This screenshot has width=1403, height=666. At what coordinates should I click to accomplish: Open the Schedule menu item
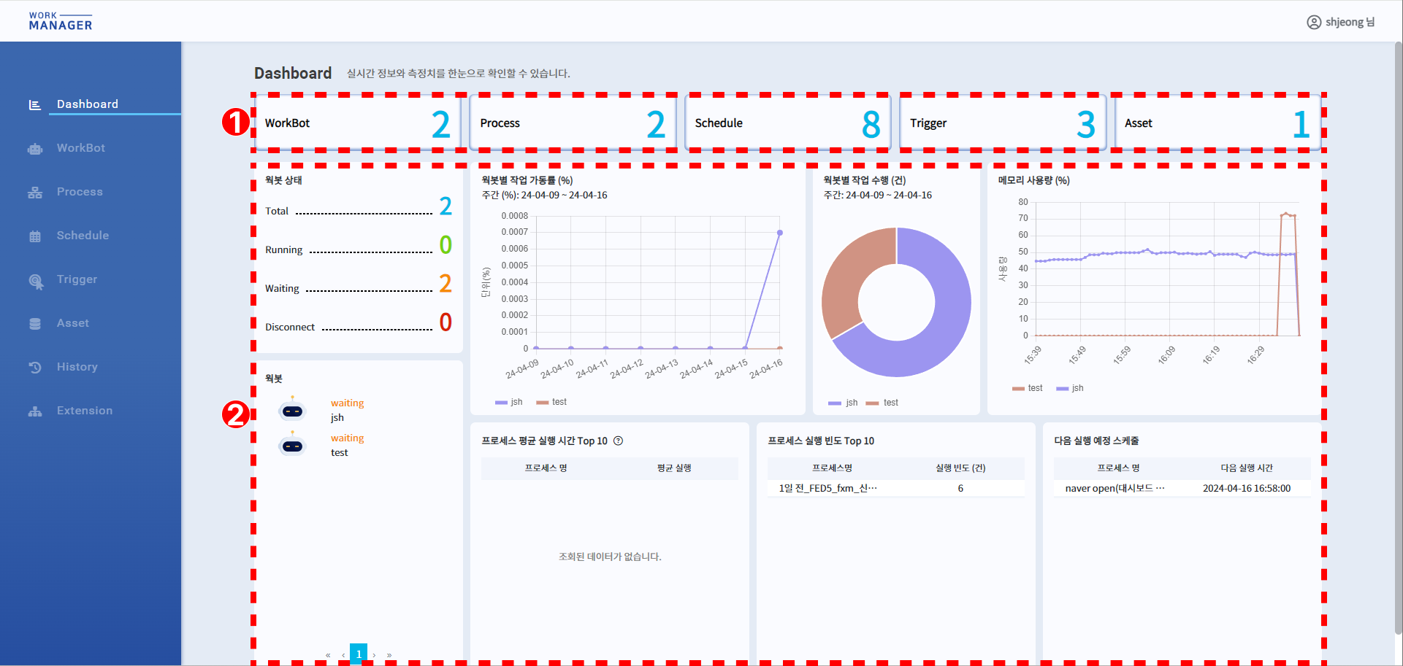pos(83,236)
